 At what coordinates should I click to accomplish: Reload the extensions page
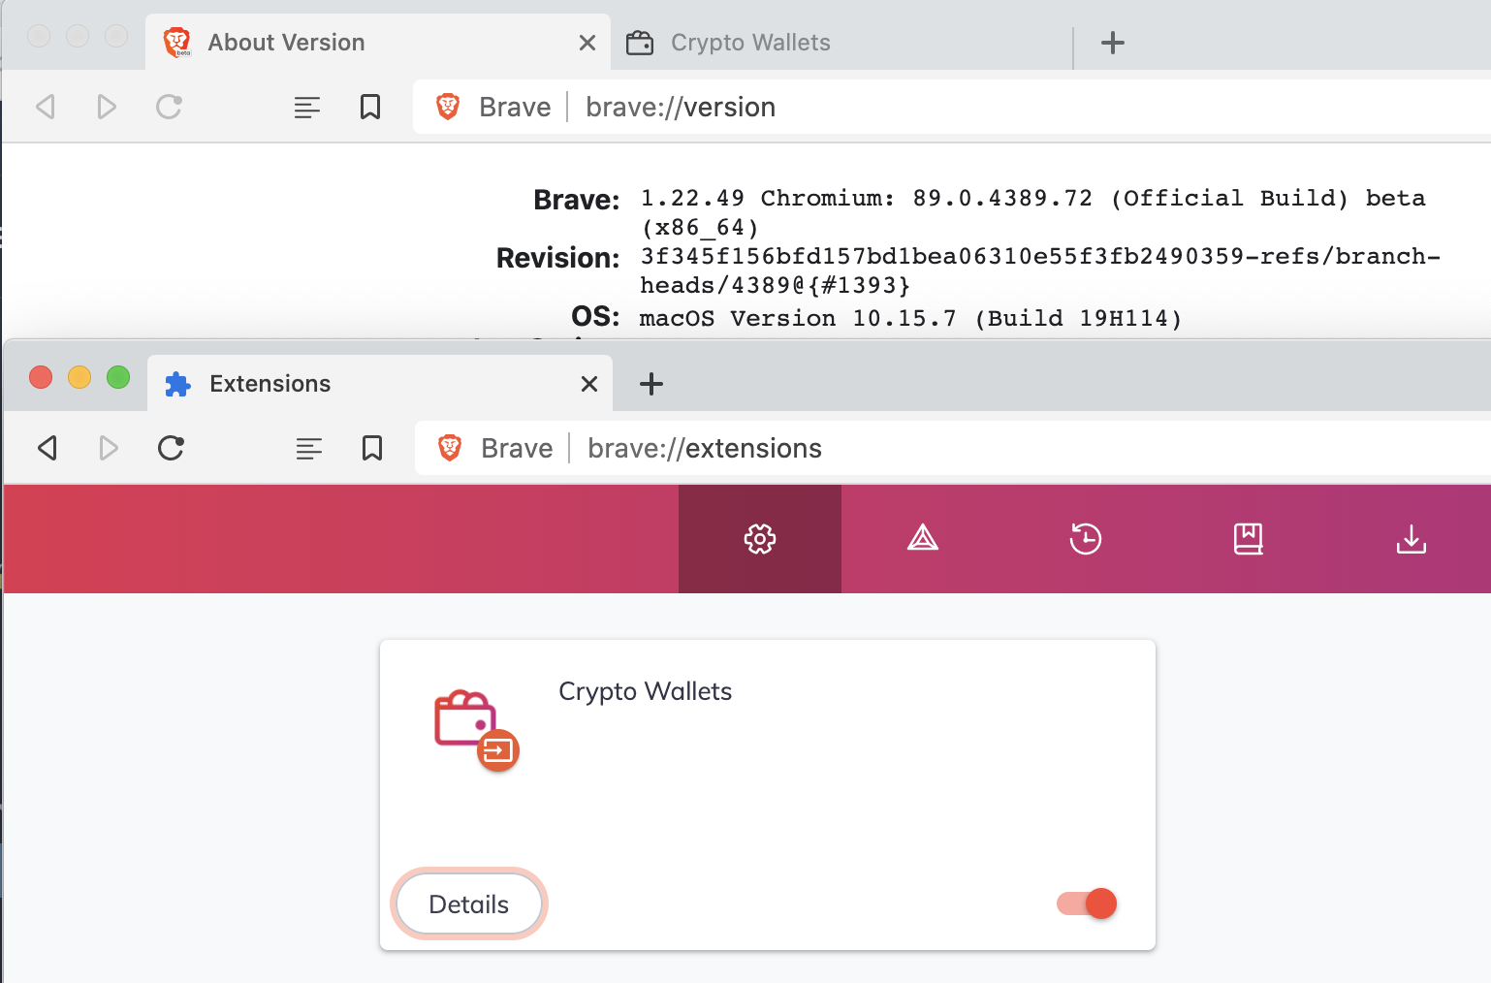[172, 448]
